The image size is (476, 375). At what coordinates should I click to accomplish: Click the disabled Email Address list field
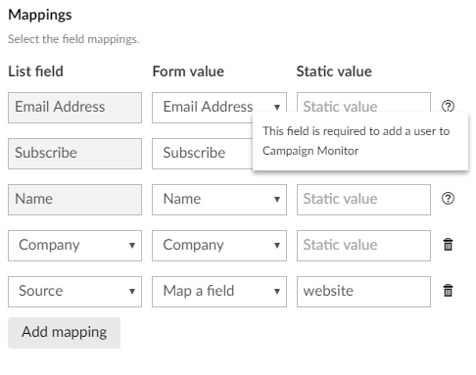[74, 108]
